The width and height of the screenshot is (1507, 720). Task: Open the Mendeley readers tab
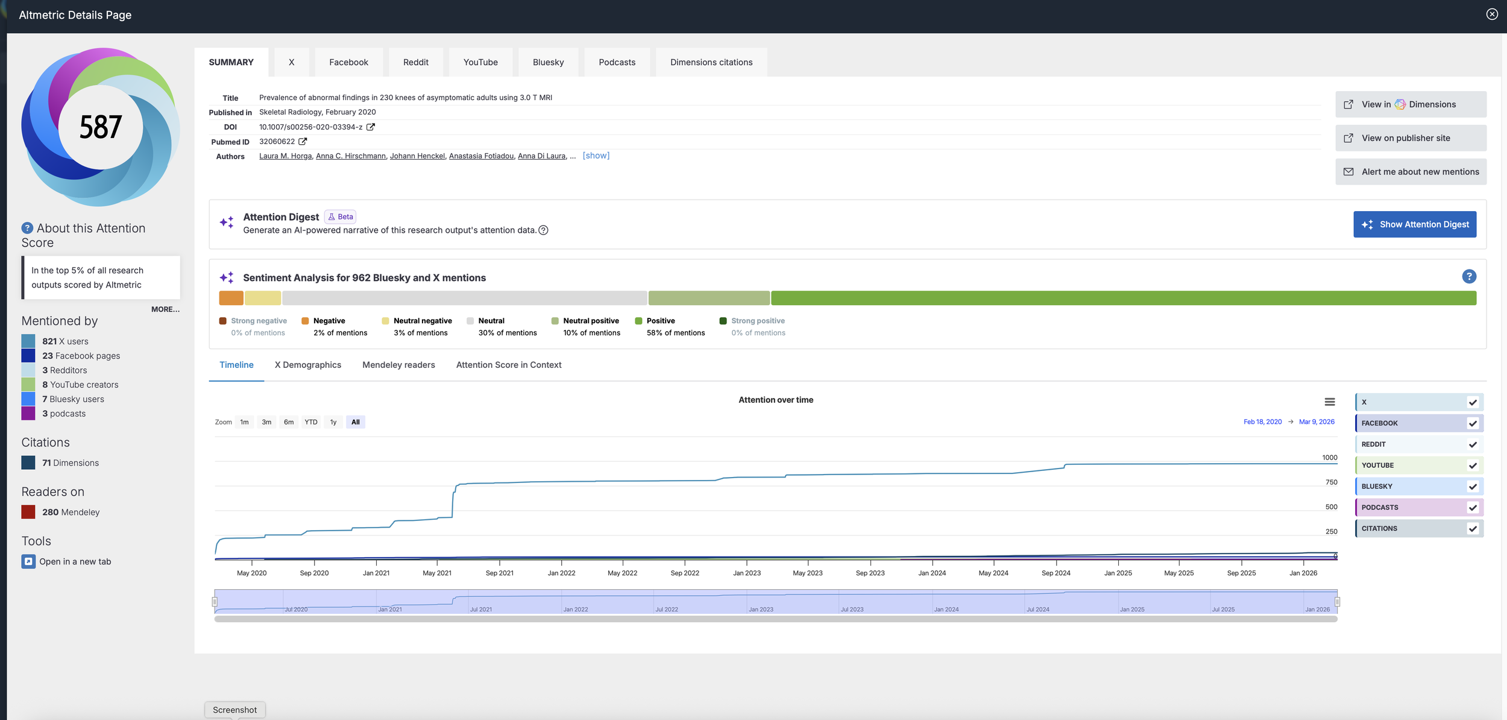pyautogui.click(x=398, y=365)
